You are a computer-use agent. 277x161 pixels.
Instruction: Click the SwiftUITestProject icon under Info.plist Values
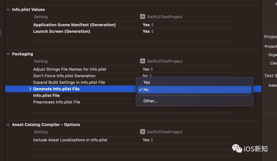point(143,17)
